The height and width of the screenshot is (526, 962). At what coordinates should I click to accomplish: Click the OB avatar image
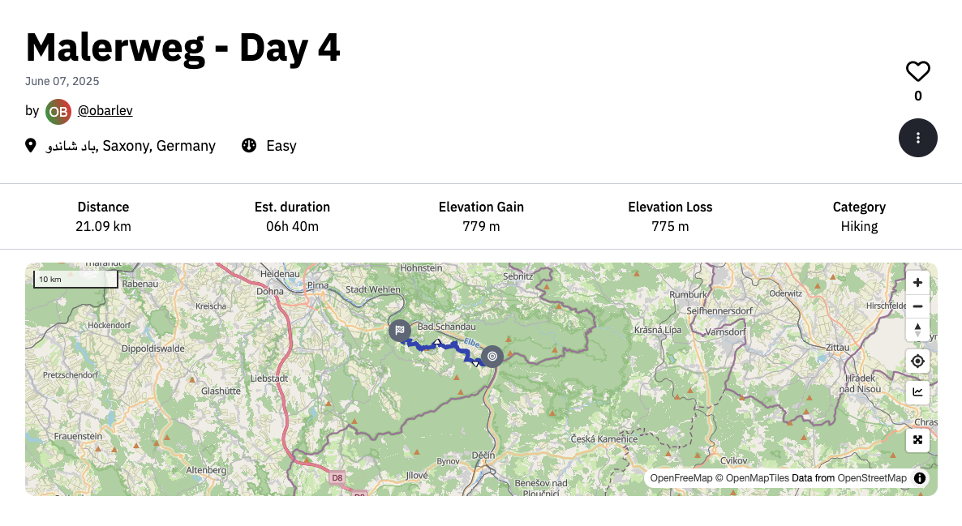[x=58, y=111]
